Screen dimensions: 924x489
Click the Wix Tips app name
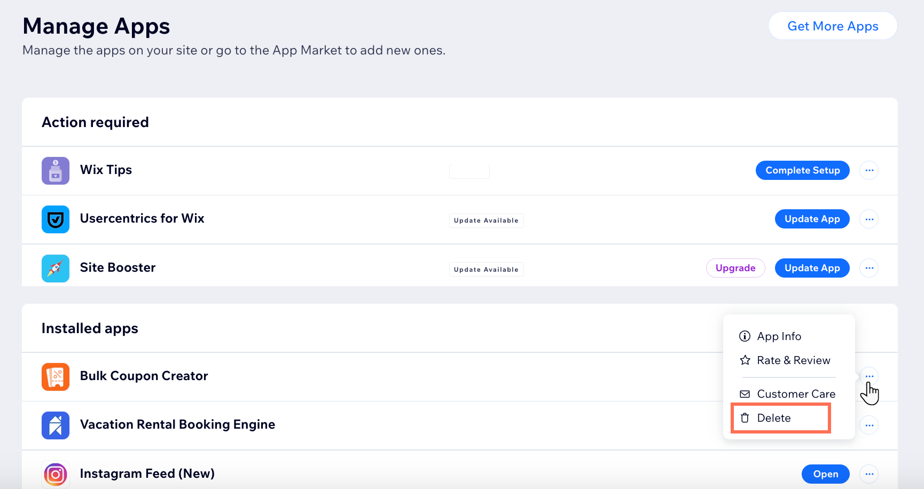point(106,170)
